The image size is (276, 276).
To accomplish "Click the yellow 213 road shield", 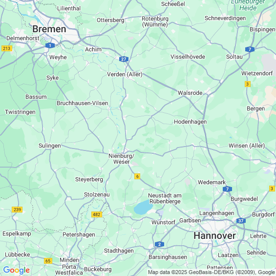I will pyautogui.click(x=7, y=48).
